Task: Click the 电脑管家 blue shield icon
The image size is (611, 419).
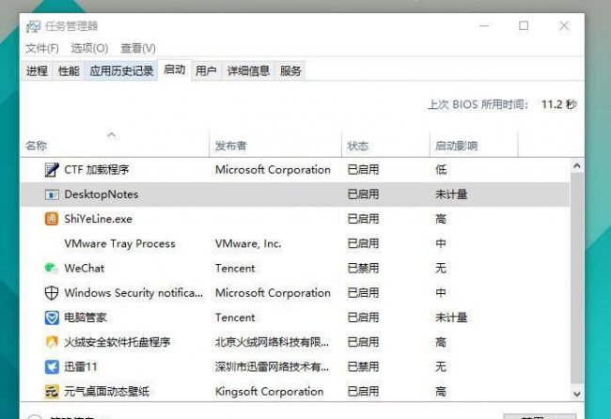Action: (52, 318)
